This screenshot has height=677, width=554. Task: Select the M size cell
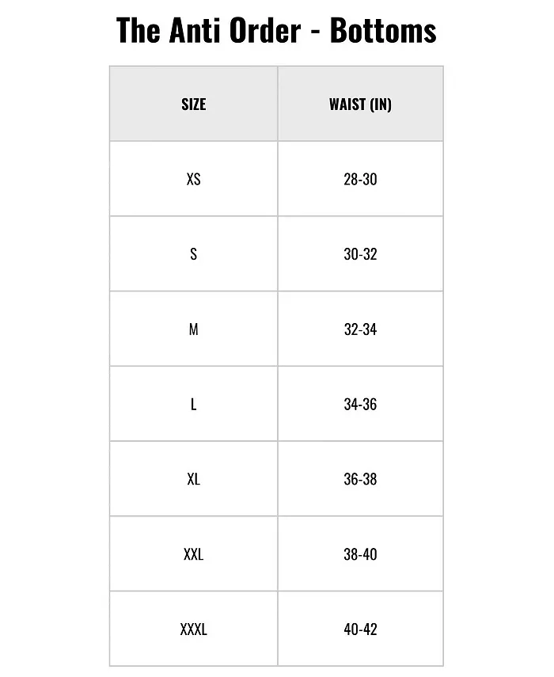pos(193,329)
